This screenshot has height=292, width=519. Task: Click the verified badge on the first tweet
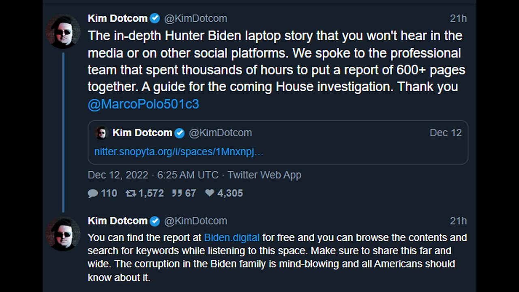[154, 18]
